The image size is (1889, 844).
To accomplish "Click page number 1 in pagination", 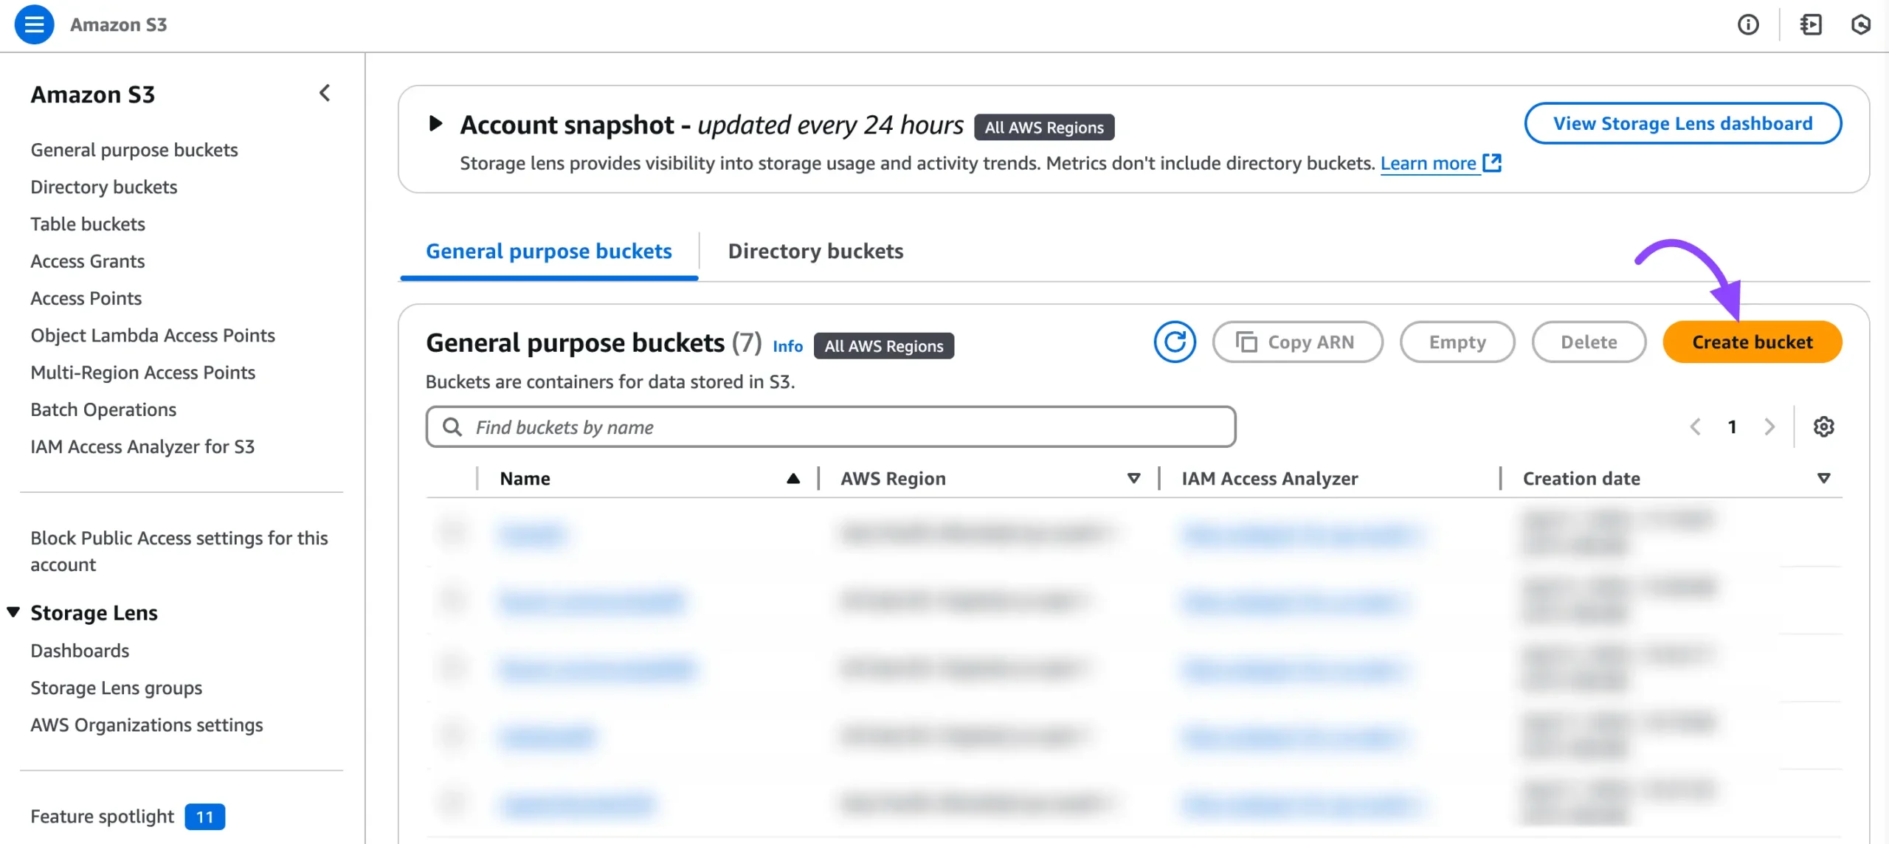I will pyautogui.click(x=1732, y=426).
